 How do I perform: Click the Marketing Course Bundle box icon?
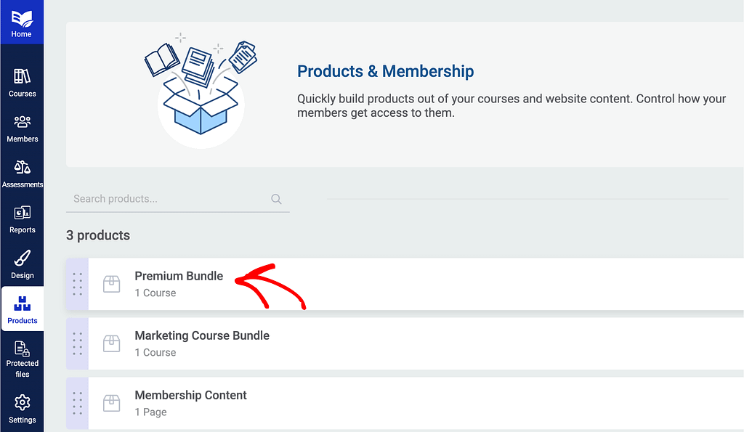pos(111,343)
